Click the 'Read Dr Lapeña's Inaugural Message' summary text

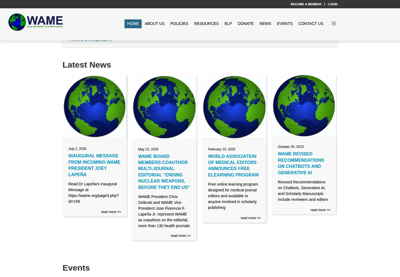click(94, 193)
